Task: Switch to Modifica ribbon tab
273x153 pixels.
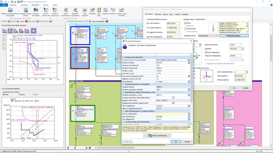Action: coord(13,5)
